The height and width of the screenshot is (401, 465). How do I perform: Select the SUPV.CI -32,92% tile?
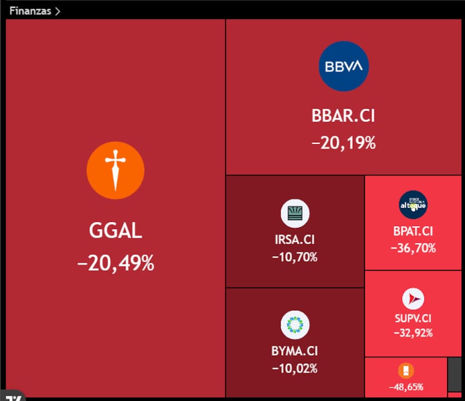point(413,313)
